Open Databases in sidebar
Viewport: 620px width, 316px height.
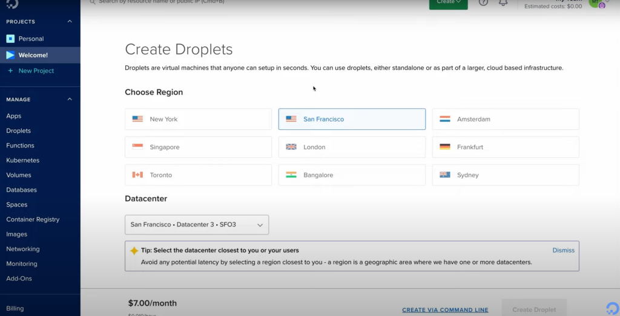pyautogui.click(x=21, y=190)
